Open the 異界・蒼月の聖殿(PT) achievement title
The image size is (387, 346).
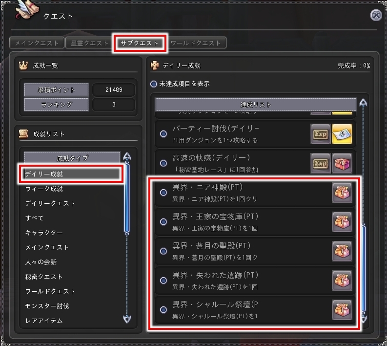(211, 246)
